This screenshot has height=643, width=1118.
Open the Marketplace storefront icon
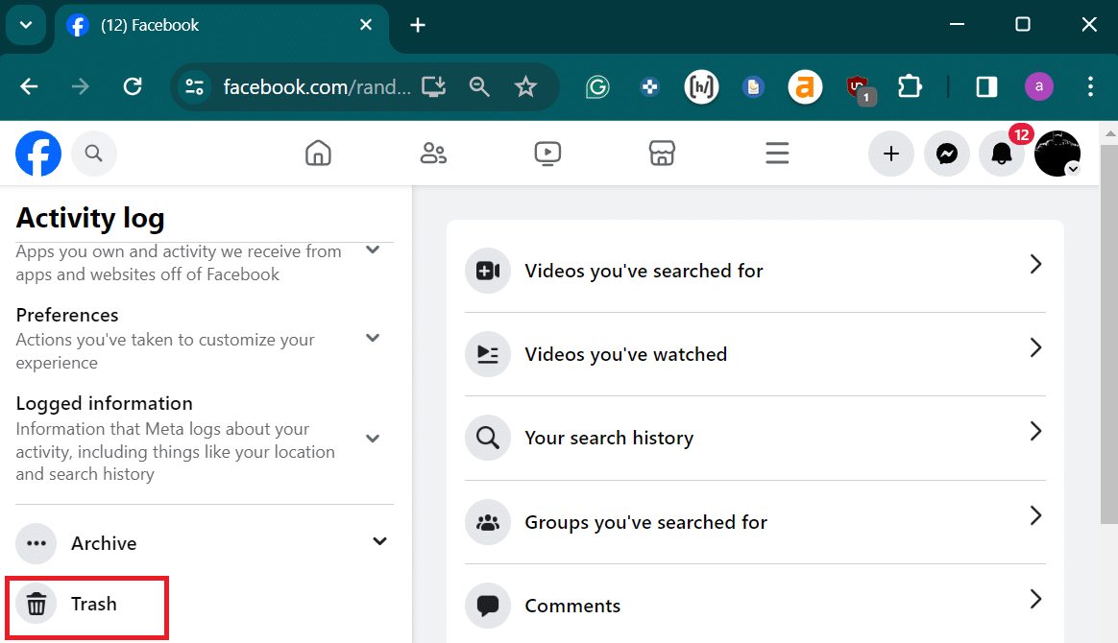[662, 154]
